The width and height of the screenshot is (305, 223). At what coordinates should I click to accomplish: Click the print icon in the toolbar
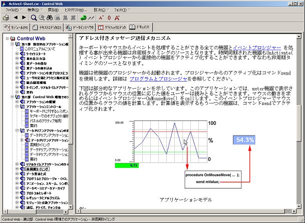(x=7, y=17)
